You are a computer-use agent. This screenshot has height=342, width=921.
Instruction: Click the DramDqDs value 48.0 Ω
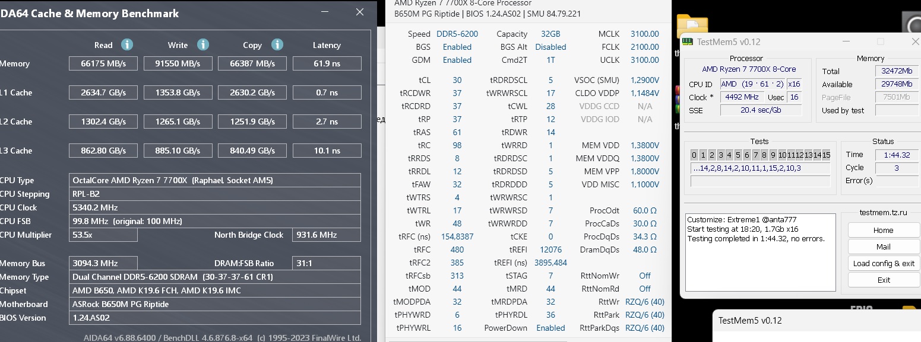click(645, 250)
